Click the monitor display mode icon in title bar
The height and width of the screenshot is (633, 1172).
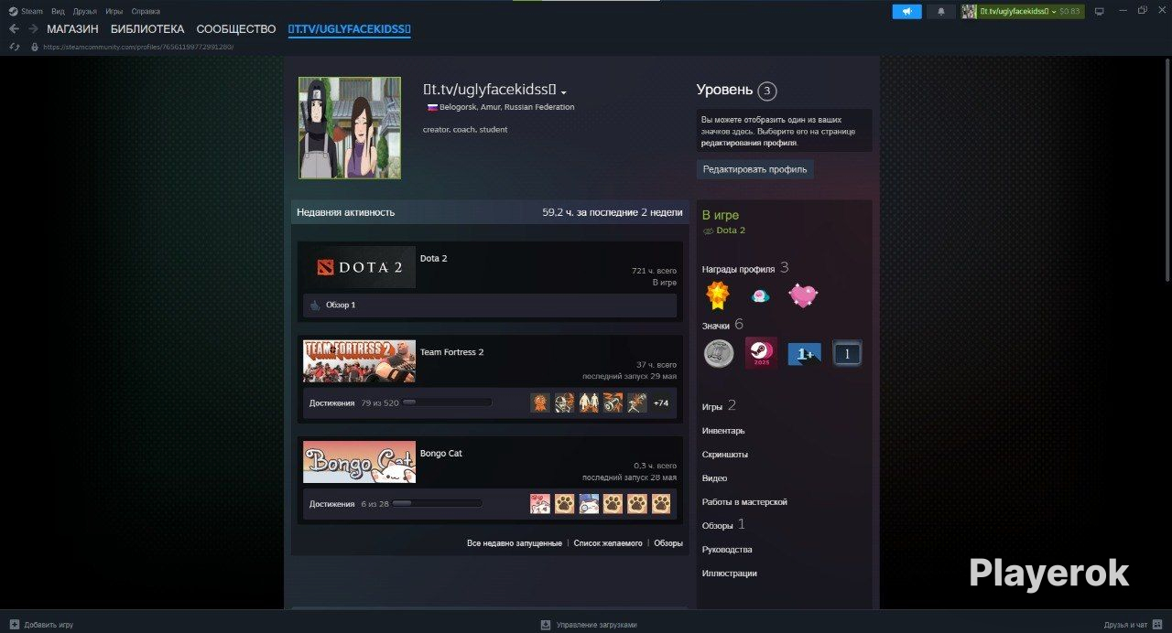coord(1100,12)
